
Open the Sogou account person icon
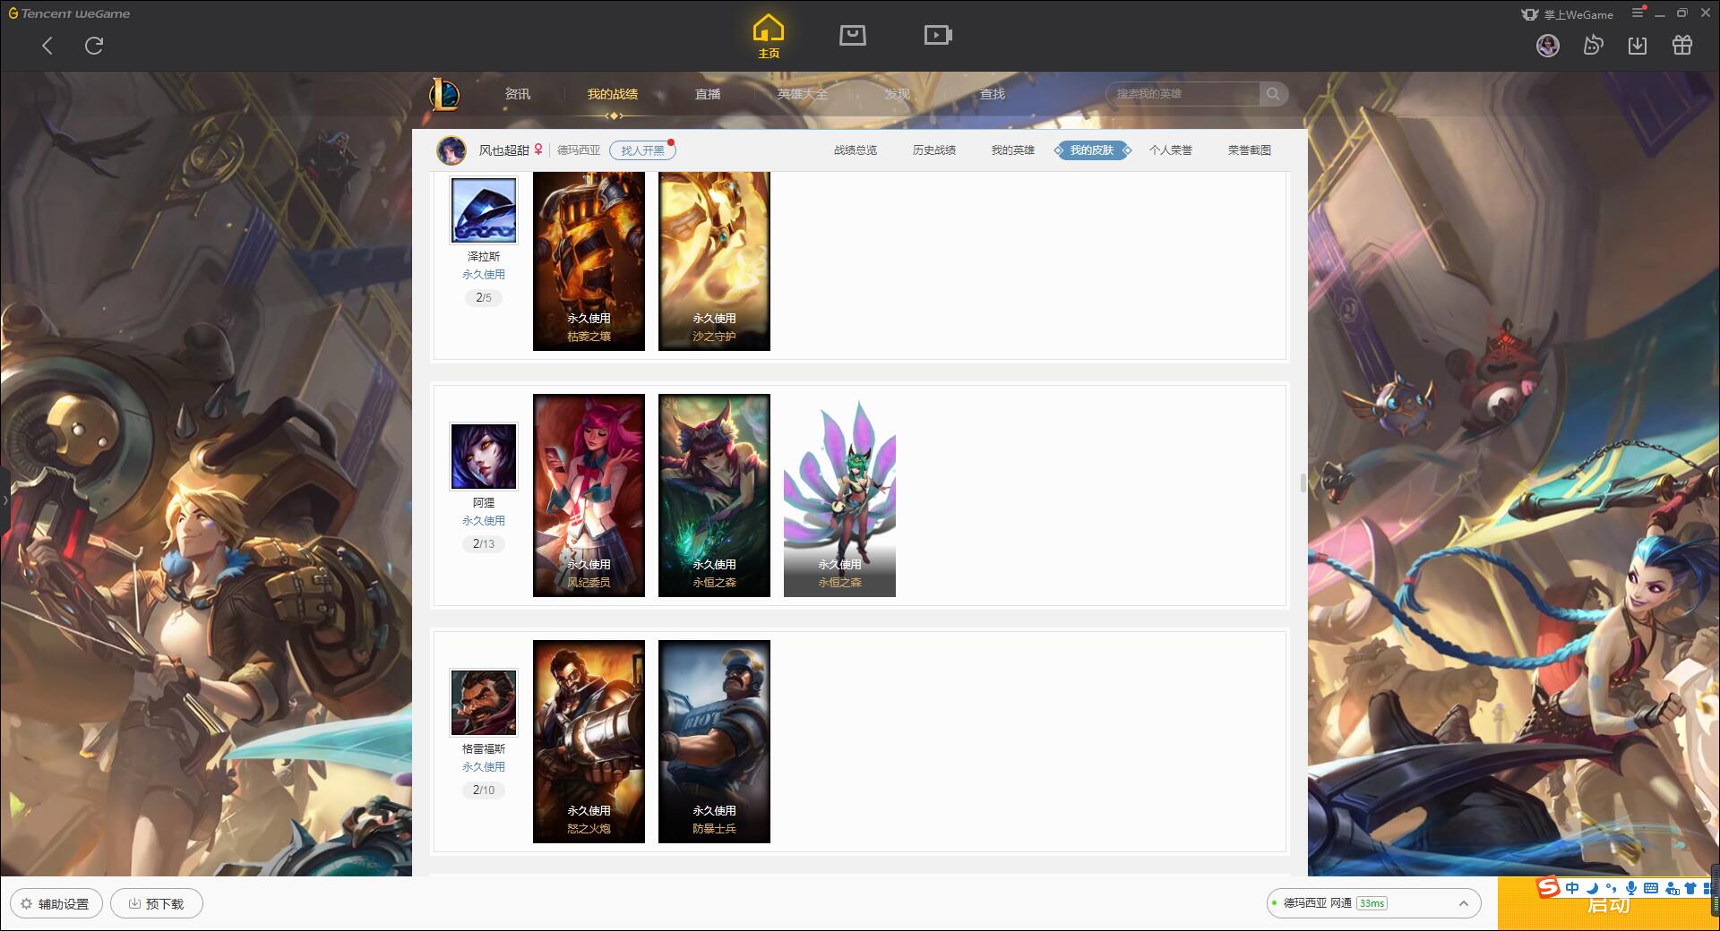tap(1672, 888)
